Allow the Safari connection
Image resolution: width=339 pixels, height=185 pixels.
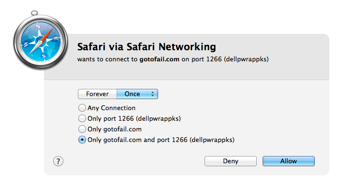click(289, 161)
